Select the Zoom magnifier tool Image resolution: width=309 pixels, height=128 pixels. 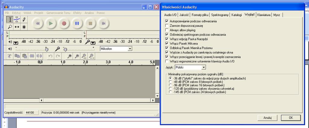tap(10, 27)
